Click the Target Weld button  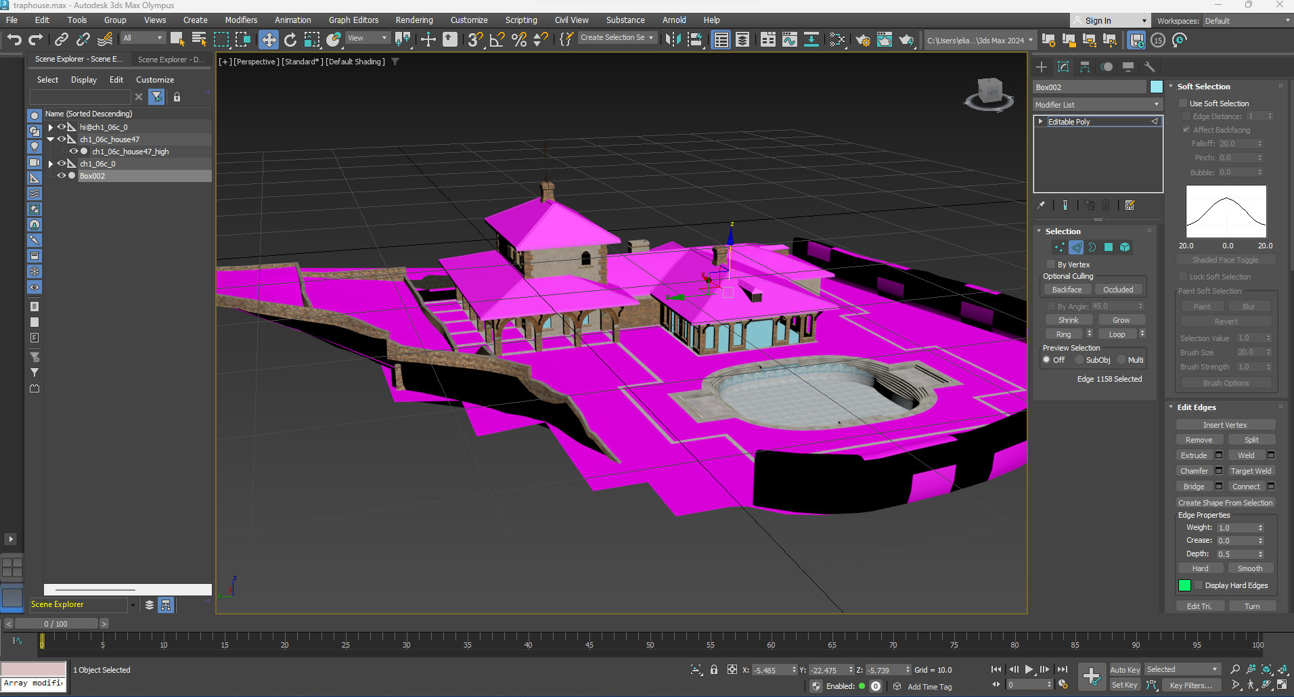tap(1253, 470)
